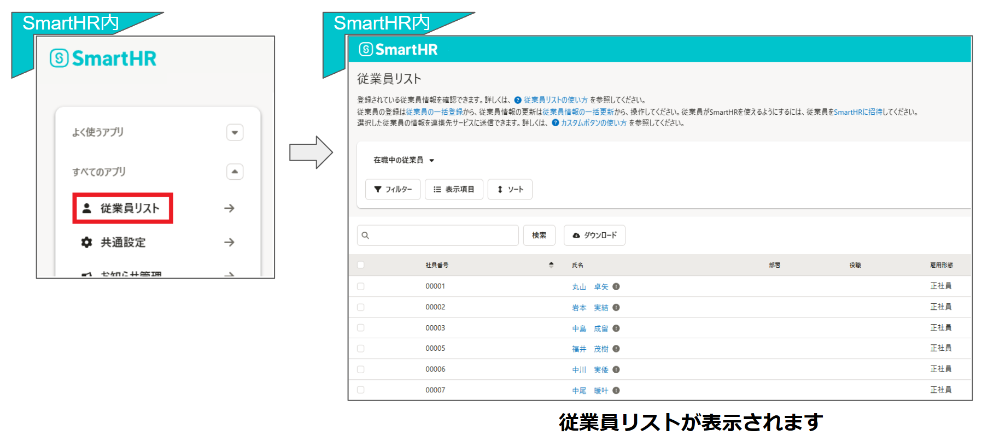Viewport: 988px width, 441px height.
Task: Click the arrow beside 従業員リスト
Action: coord(229,208)
